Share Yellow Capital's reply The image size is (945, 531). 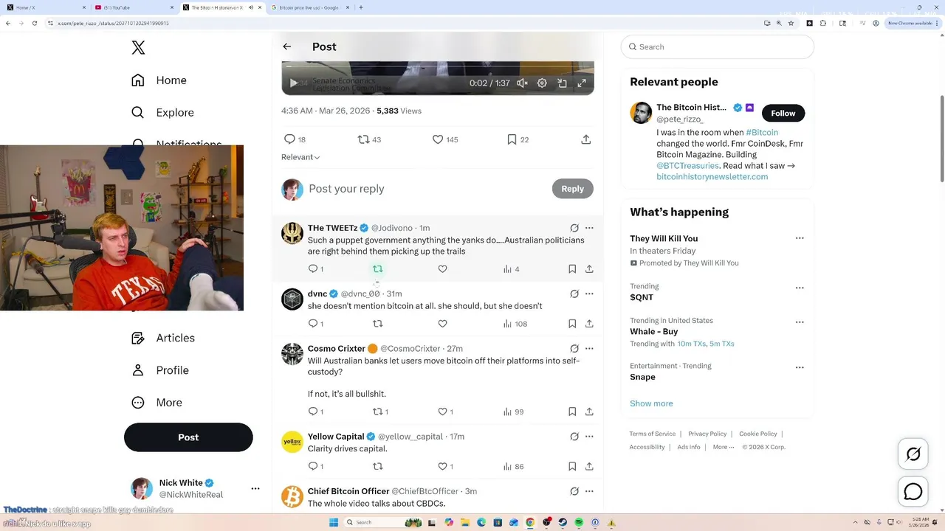click(589, 466)
